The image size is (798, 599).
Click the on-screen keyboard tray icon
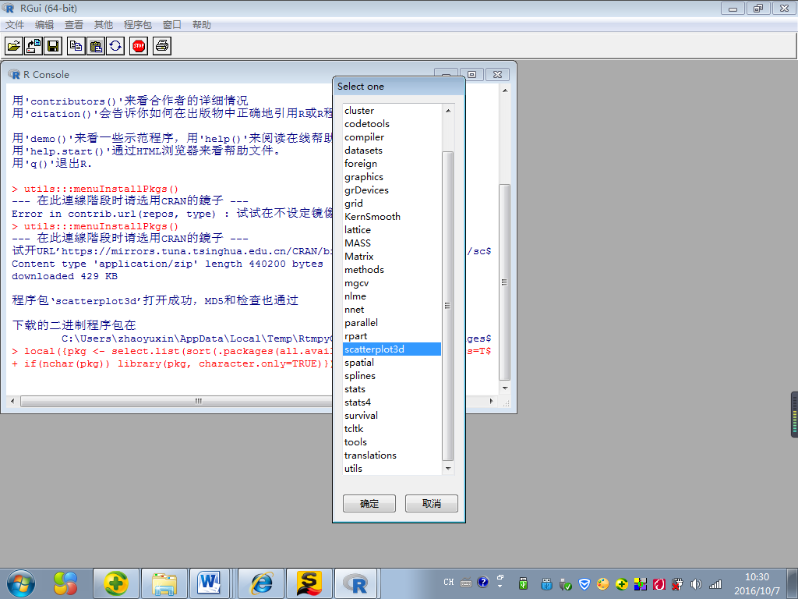click(466, 582)
